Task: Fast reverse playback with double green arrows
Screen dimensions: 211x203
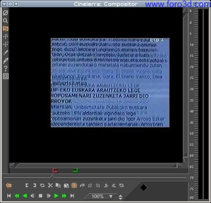Action: 17,196
